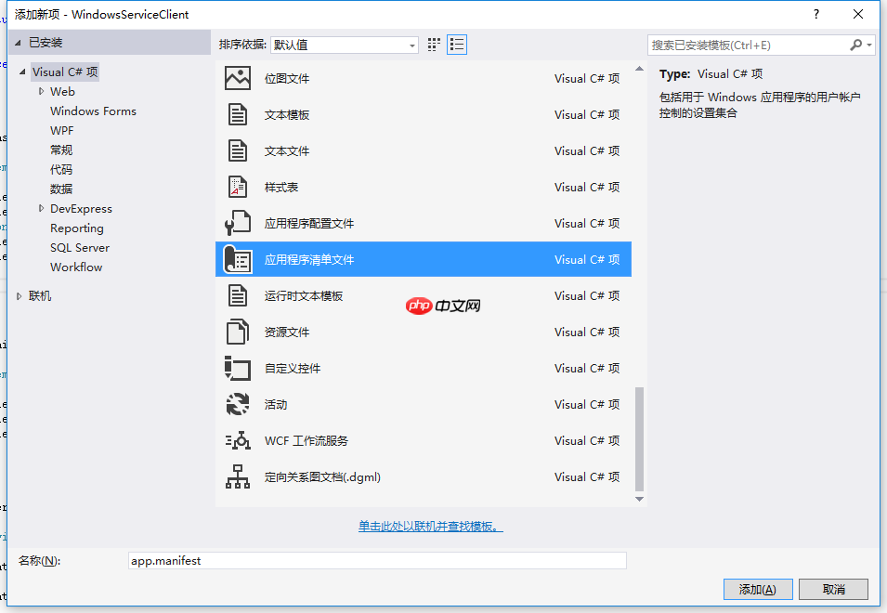
Task: Open the 默认值 sort order dropdown
Action: pos(411,44)
